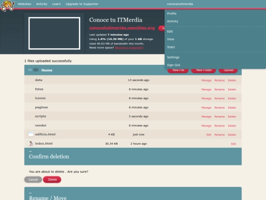
Task: Edit the edificio.html file
Action: [x=209, y=135]
